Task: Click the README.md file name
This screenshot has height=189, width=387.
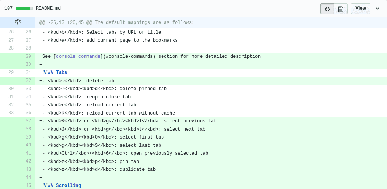Action: [x=48, y=8]
